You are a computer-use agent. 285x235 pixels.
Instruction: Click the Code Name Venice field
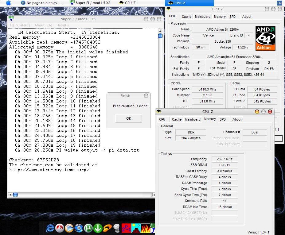coord(209,35)
